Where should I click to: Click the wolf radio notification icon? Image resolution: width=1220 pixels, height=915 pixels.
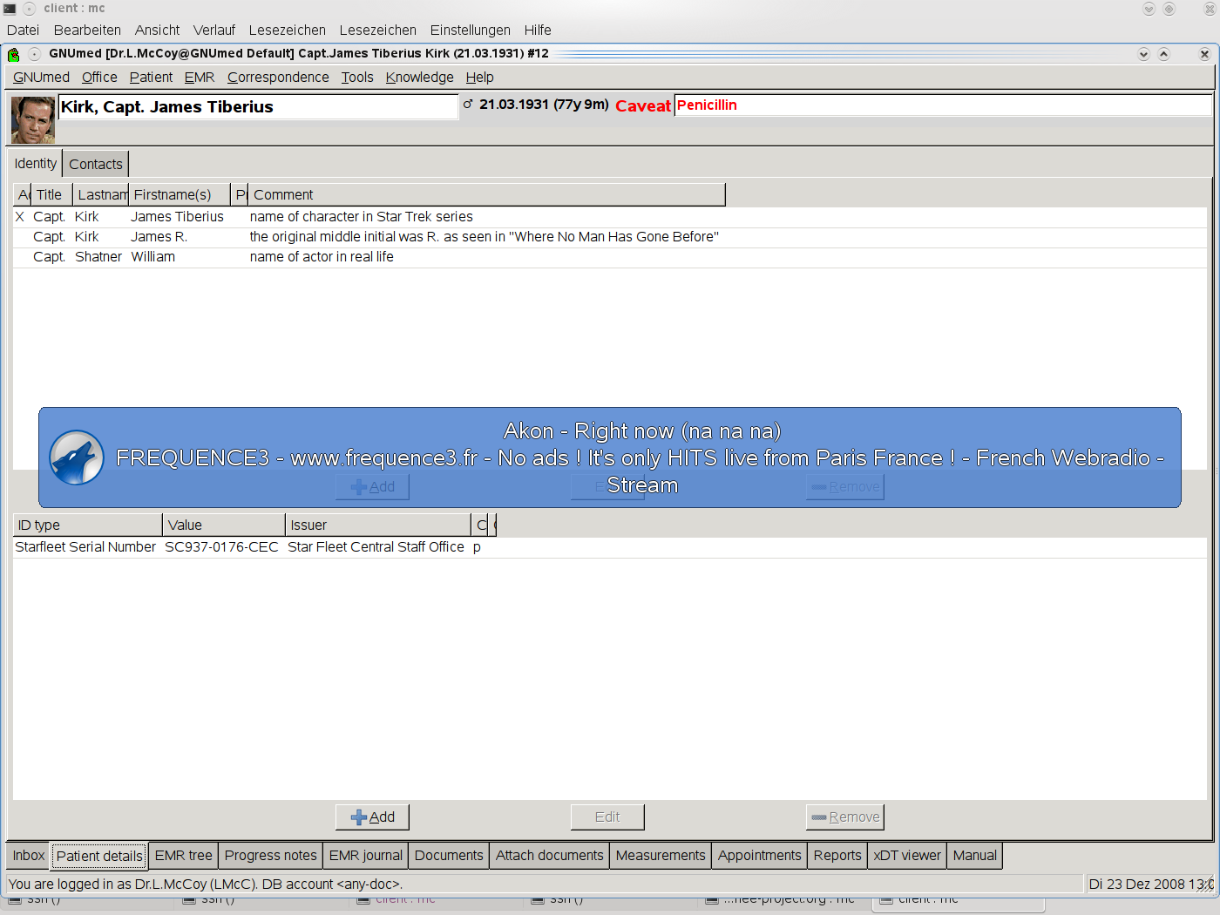click(x=77, y=457)
